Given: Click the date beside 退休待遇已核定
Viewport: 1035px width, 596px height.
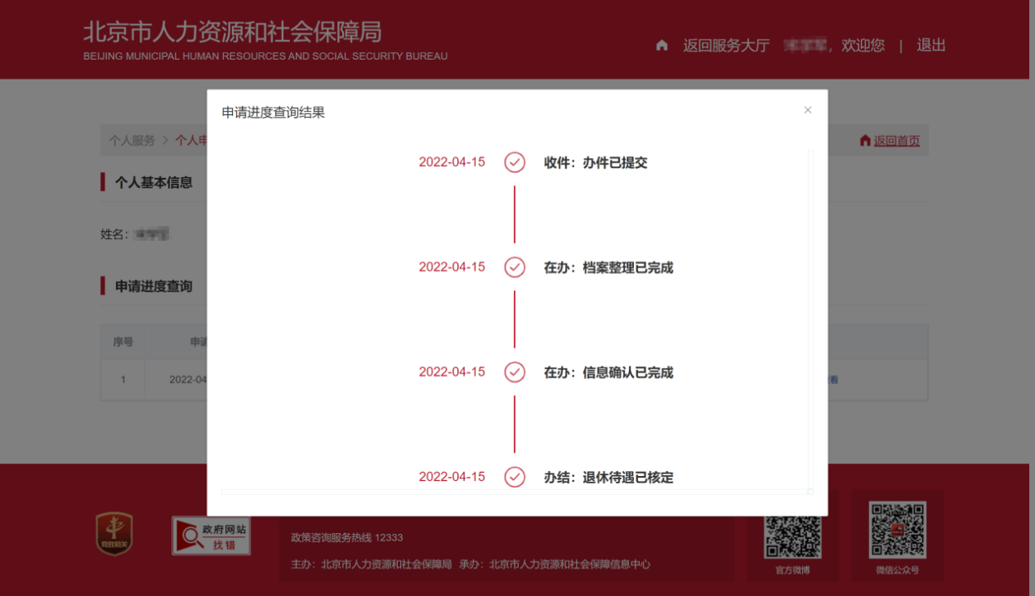Looking at the screenshot, I should [452, 477].
